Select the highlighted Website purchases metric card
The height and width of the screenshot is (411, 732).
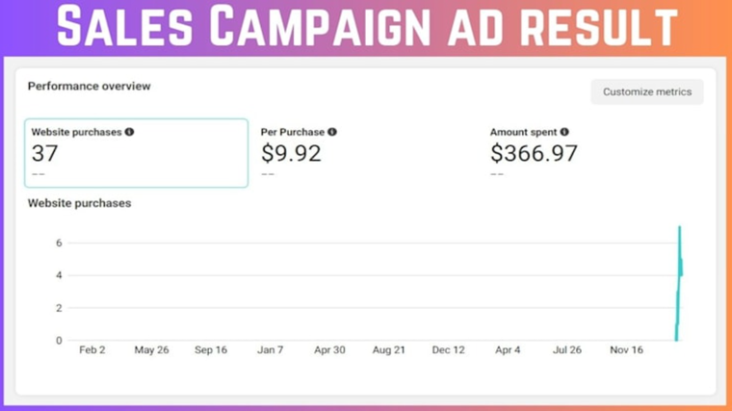click(136, 153)
